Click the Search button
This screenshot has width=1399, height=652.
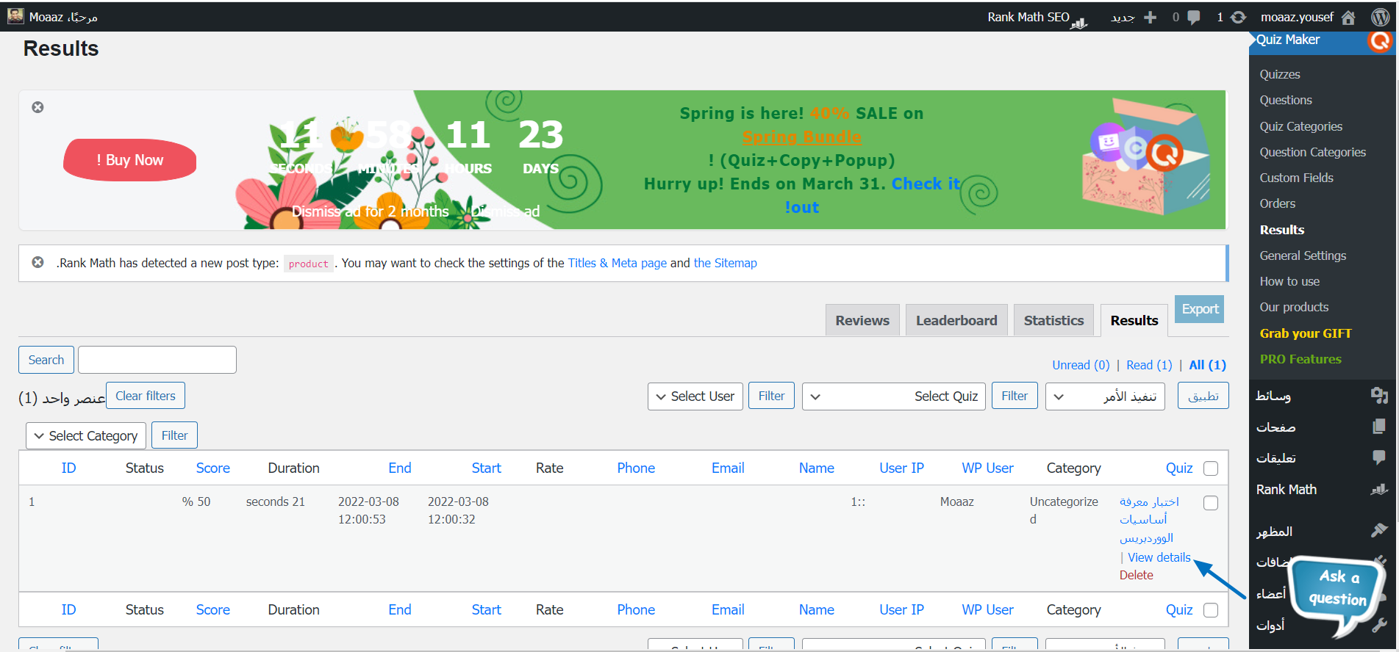pos(46,360)
